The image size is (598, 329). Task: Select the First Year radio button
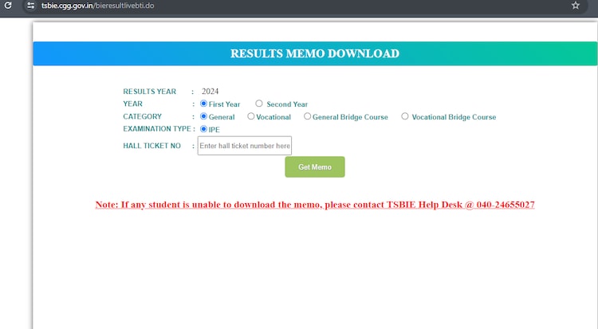coord(204,104)
